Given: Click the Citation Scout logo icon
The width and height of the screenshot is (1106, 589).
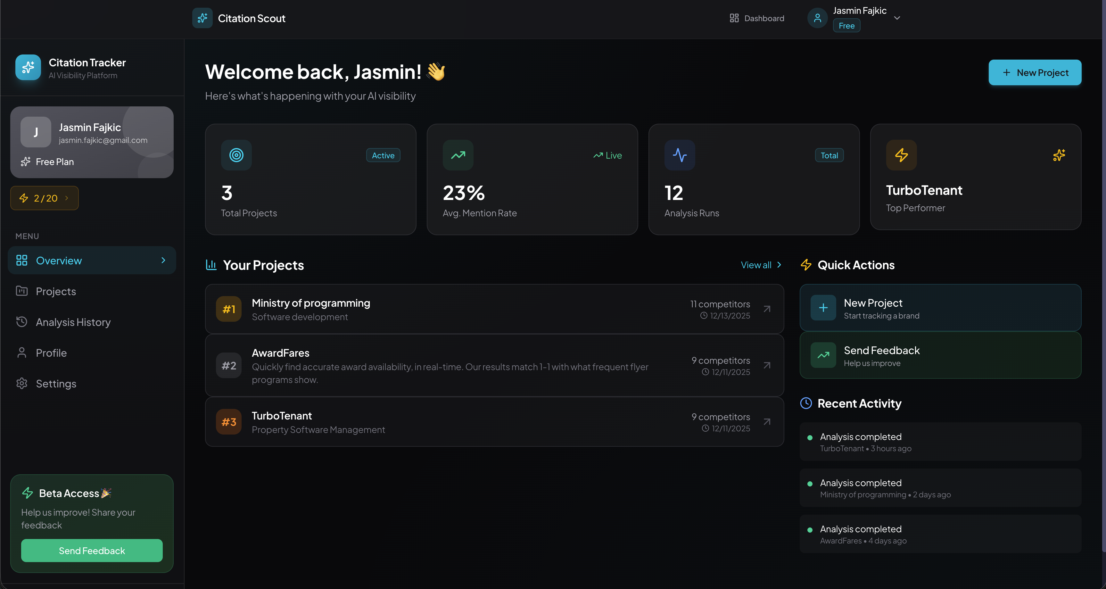Looking at the screenshot, I should tap(202, 18).
